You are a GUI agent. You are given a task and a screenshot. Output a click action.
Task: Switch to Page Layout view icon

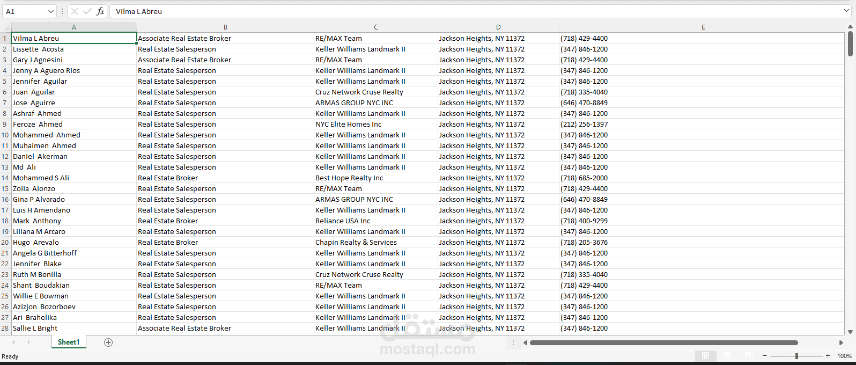pos(727,356)
